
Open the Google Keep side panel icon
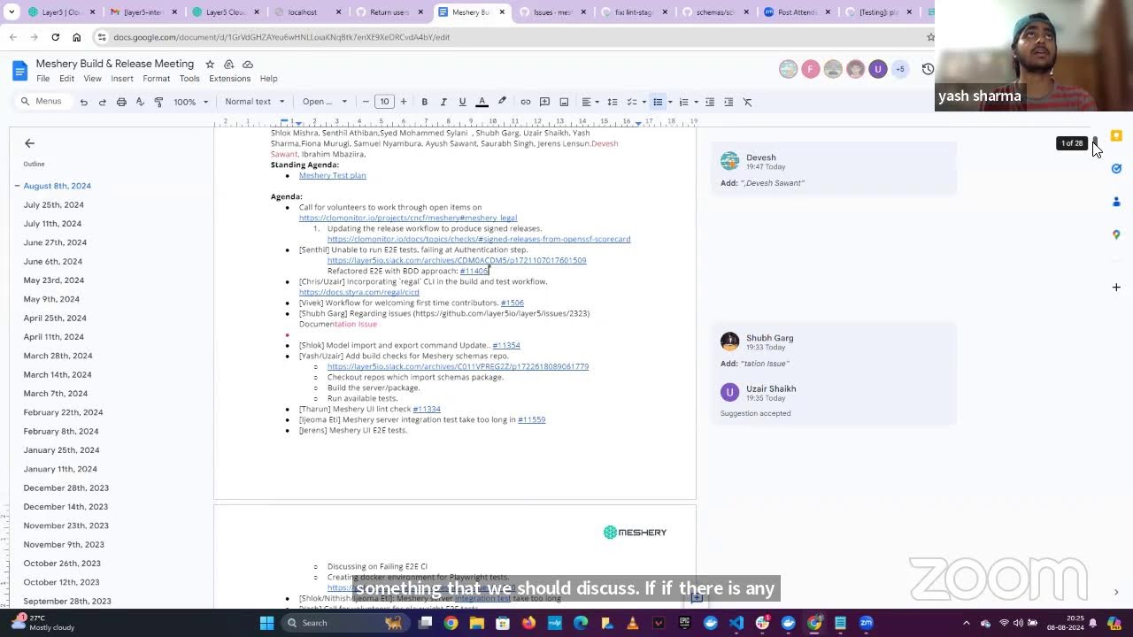coord(1116,136)
